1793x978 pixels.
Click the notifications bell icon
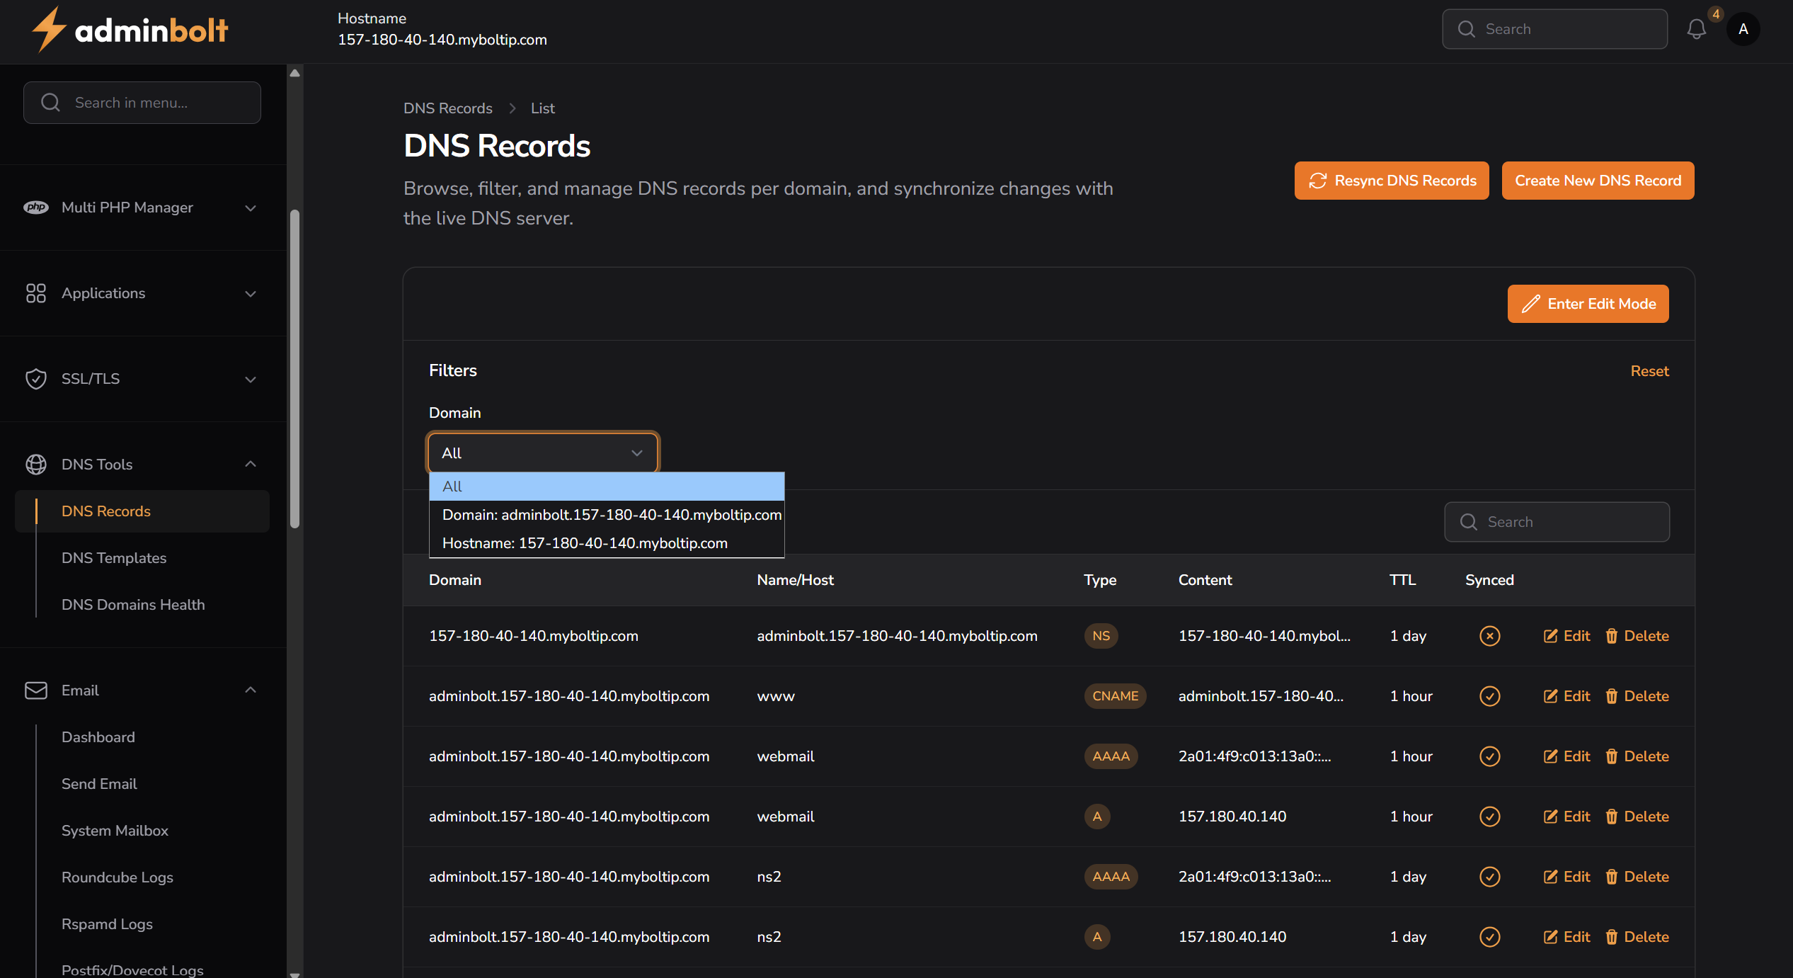point(1696,29)
